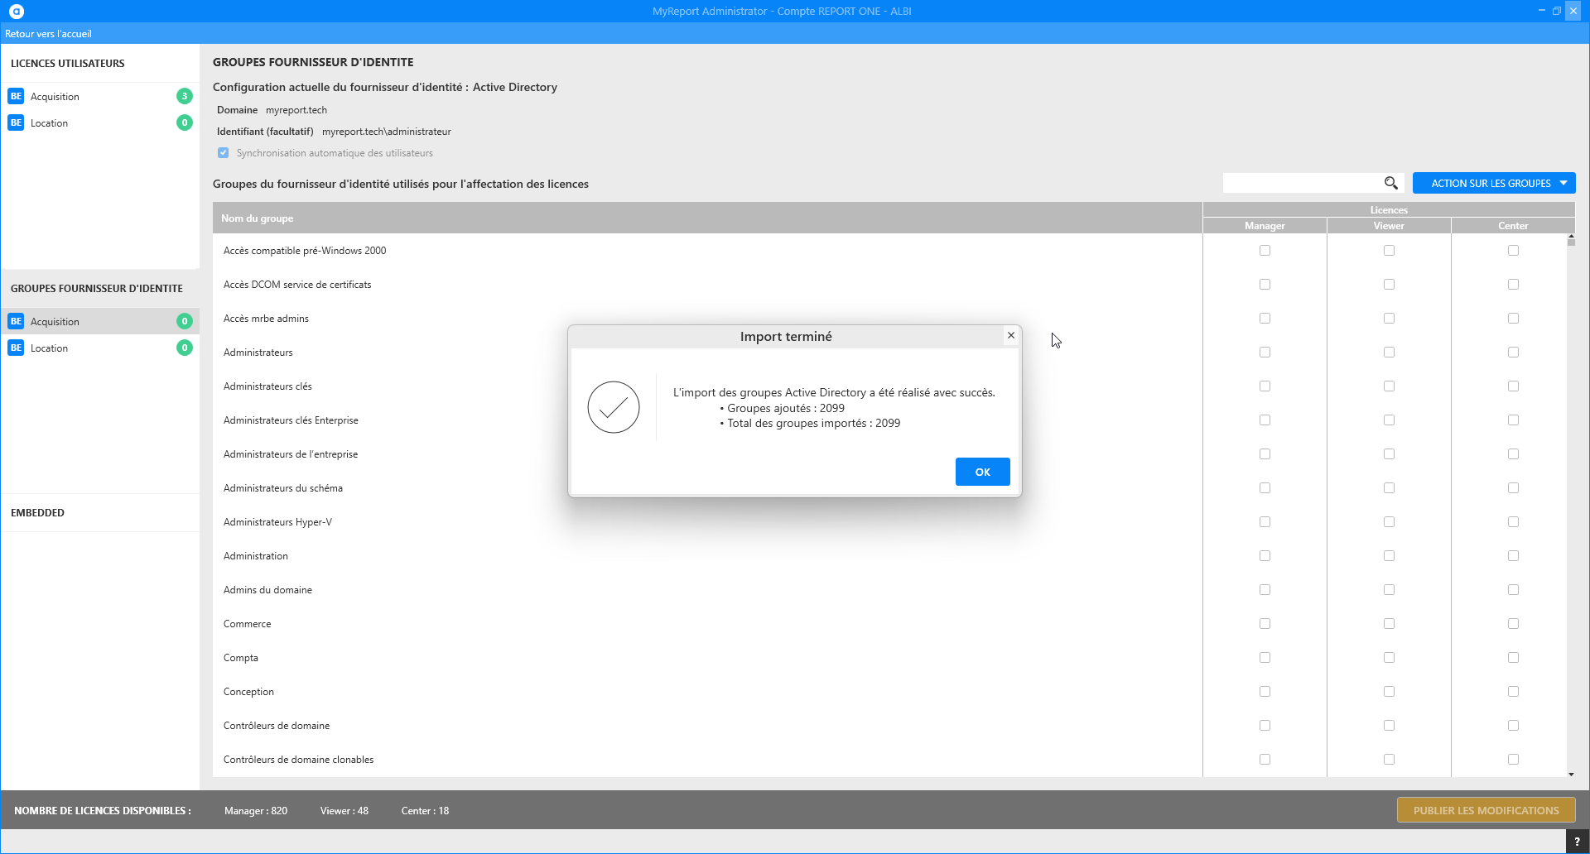Close the Import terminé dialog with X
1590x854 pixels.
(x=1011, y=335)
